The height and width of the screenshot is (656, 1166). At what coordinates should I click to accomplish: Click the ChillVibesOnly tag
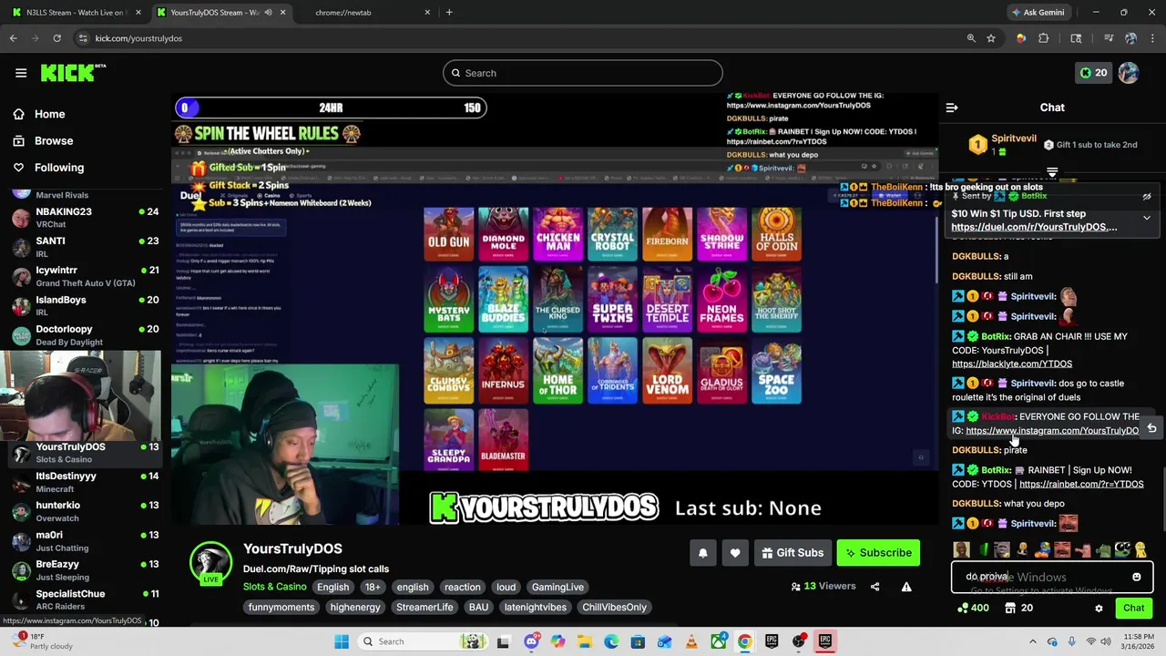[614, 608]
